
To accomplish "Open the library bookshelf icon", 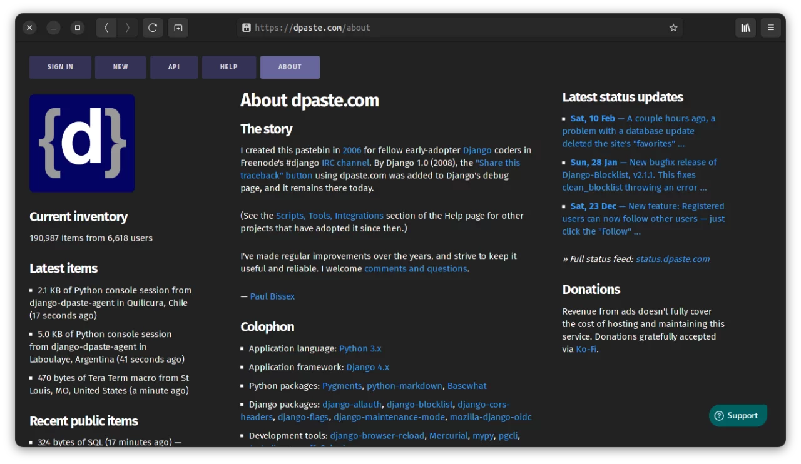I will coord(745,28).
